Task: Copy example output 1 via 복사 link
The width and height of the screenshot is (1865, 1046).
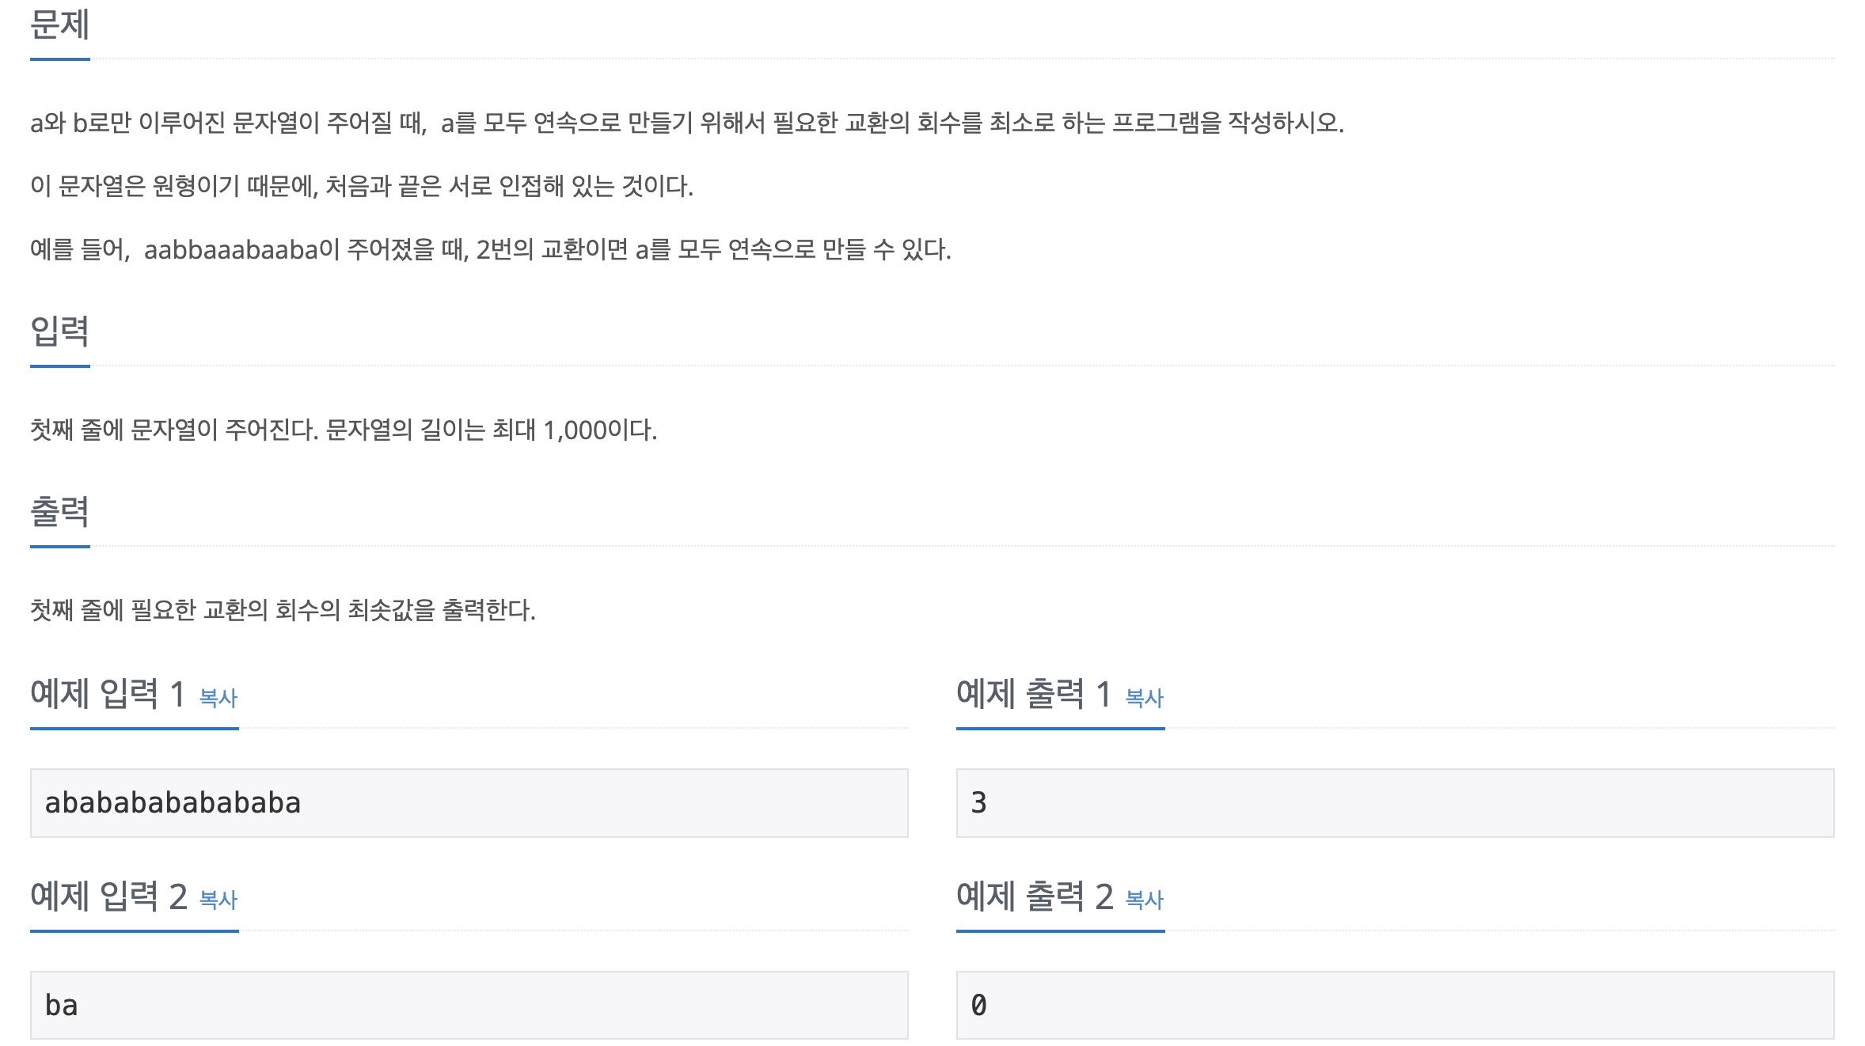Action: click(x=1145, y=697)
